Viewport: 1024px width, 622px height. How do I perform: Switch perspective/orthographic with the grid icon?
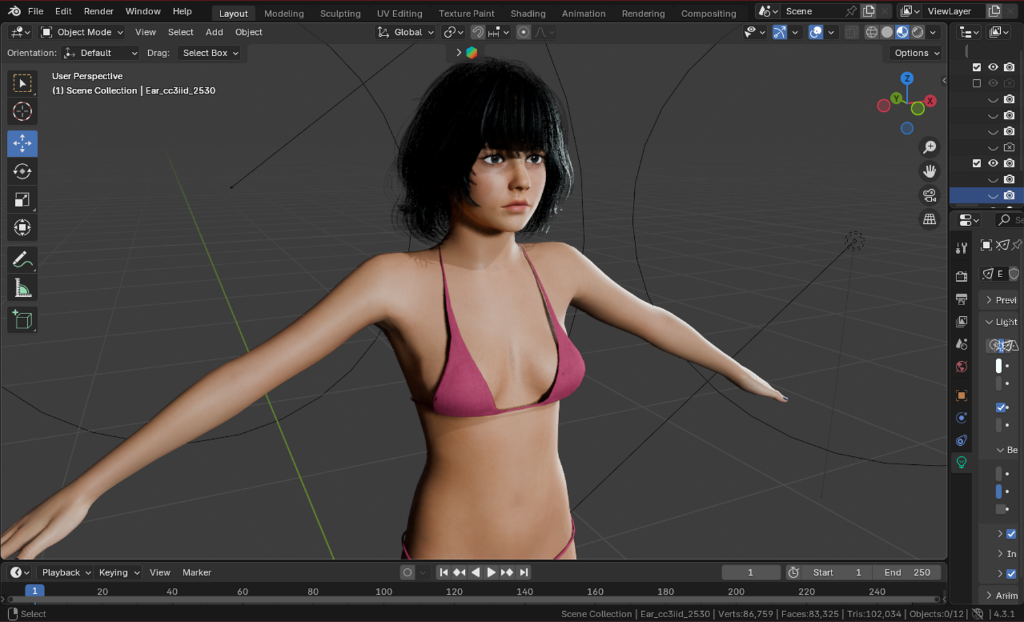coord(929,219)
